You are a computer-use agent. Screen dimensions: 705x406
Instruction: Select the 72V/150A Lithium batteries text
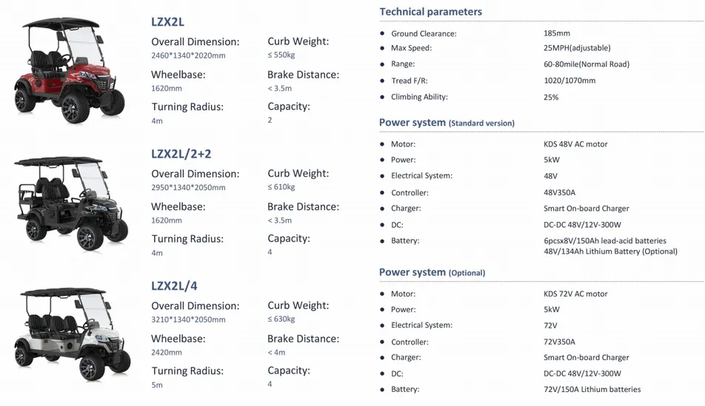coord(592,389)
